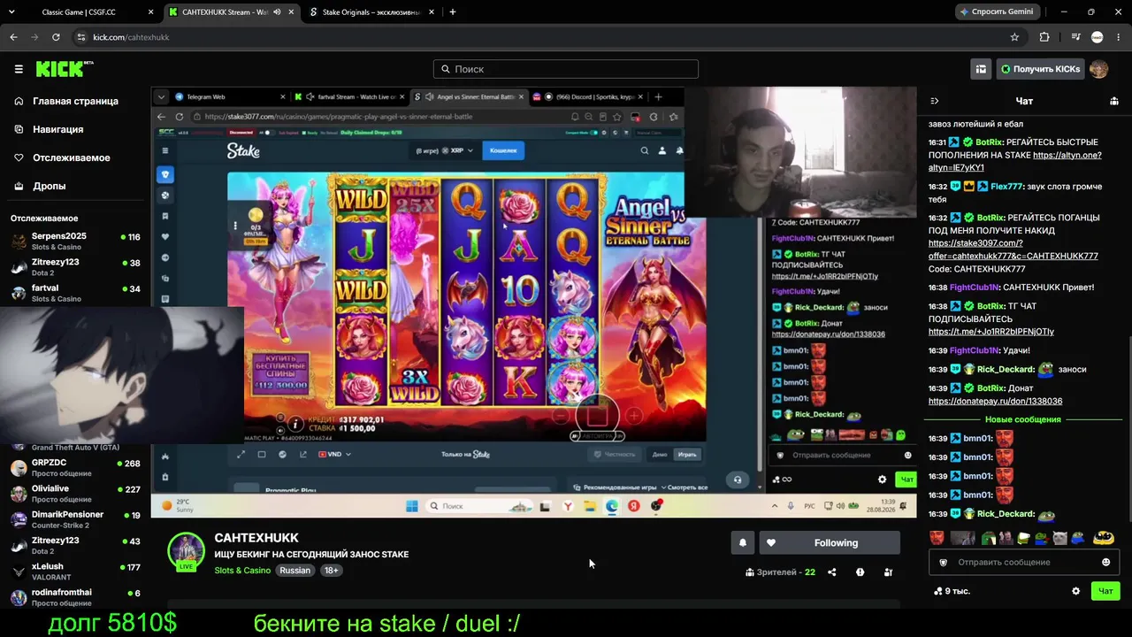Open the tab search dropdown arrow
The height and width of the screenshot is (637, 1132).
pos(10,12)
